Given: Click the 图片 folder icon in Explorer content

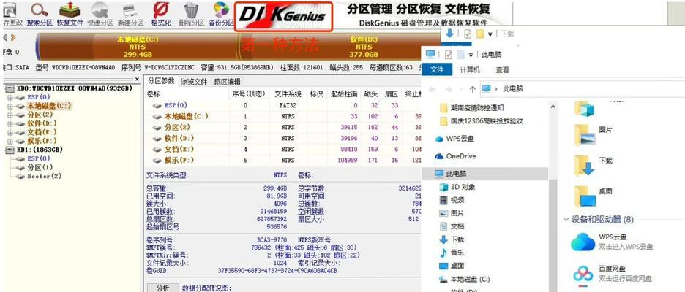Looking at the screenshot, I should 584,134.
